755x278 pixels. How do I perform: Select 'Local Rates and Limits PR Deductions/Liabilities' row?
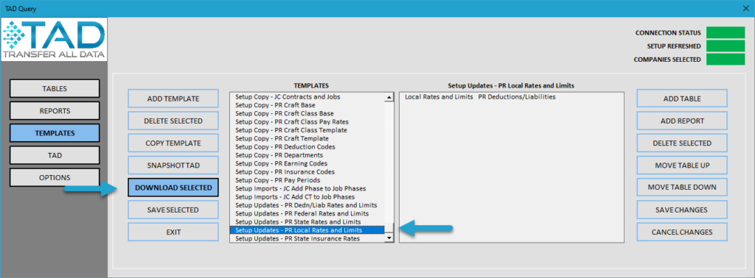512,97
